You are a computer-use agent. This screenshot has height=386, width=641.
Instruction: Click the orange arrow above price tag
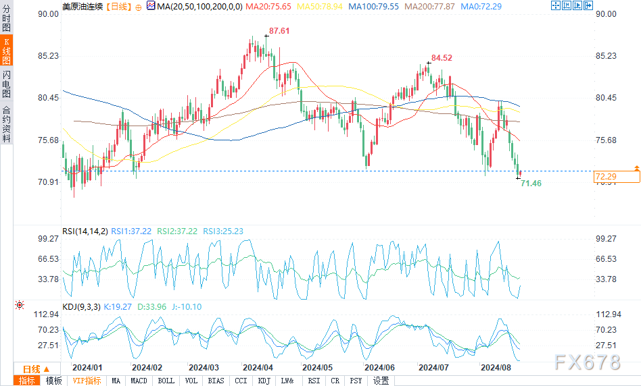[x=636, y=168]
